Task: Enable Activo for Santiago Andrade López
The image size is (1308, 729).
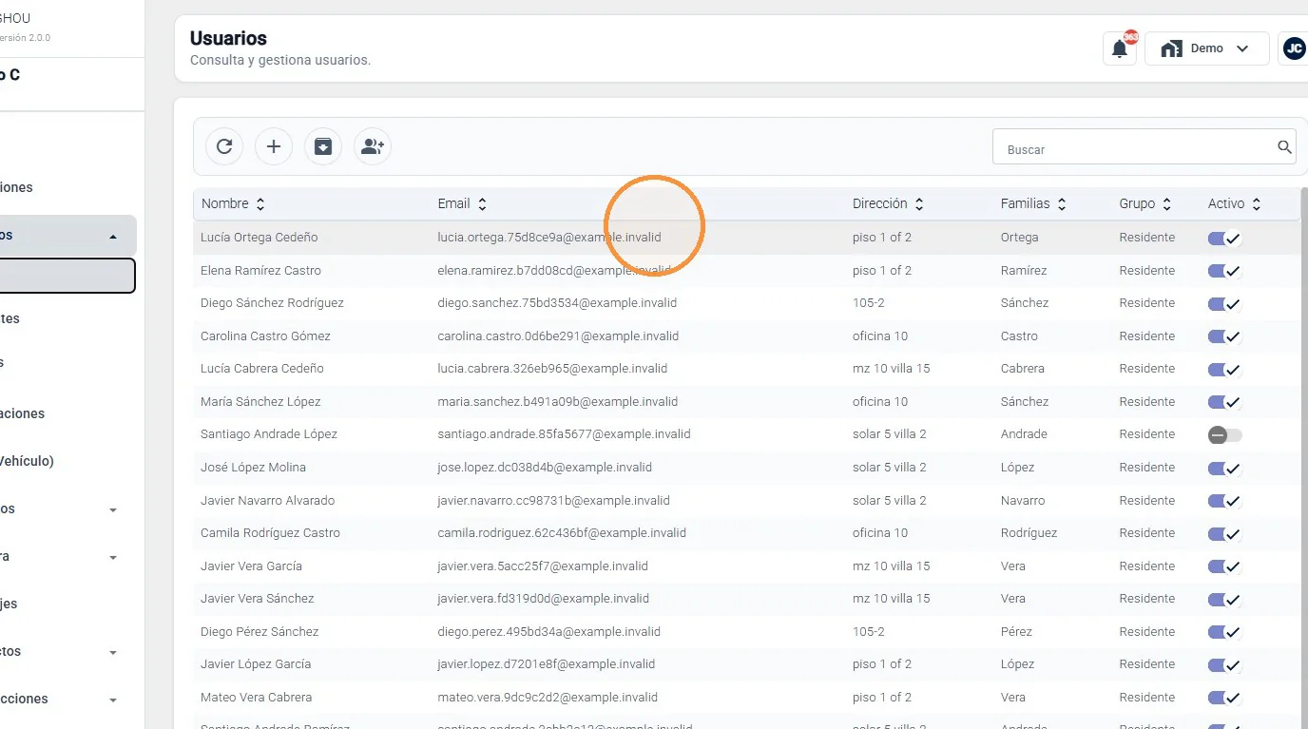Action: click(1225, 435)
